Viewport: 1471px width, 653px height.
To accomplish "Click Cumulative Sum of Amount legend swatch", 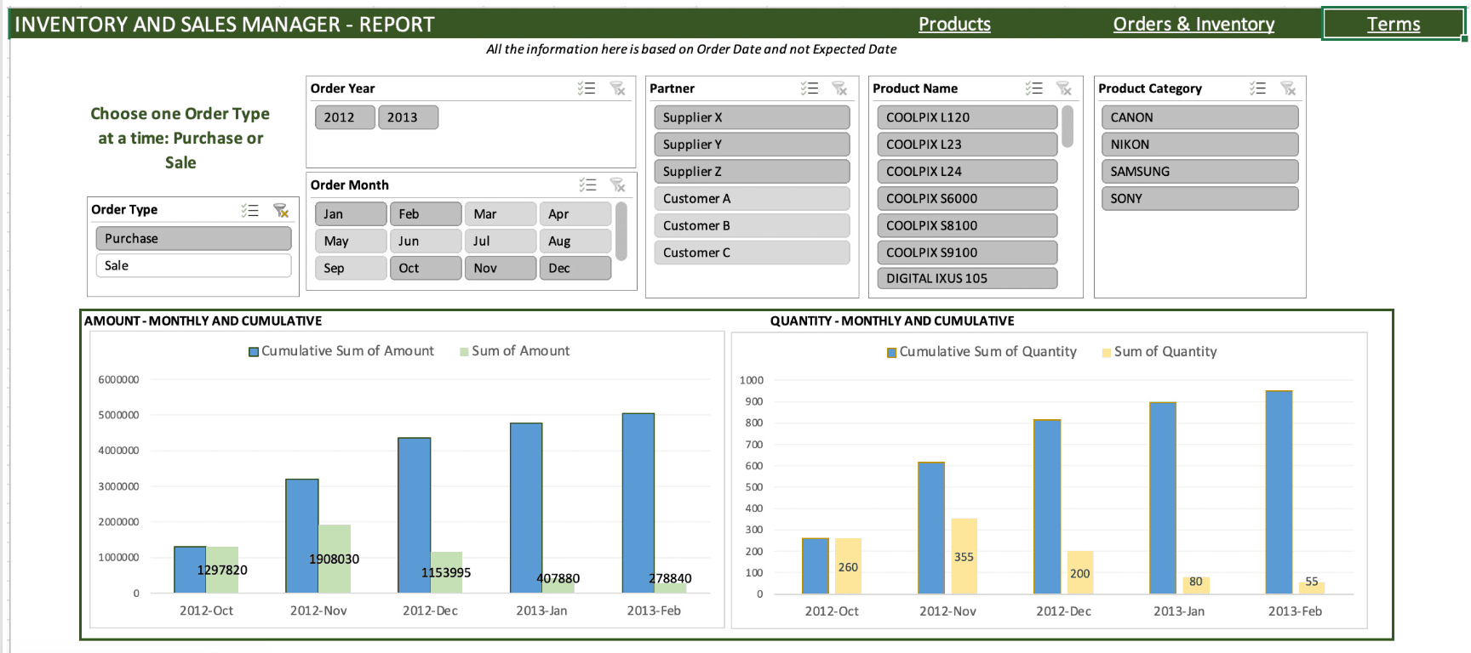I will pos(254,352).
